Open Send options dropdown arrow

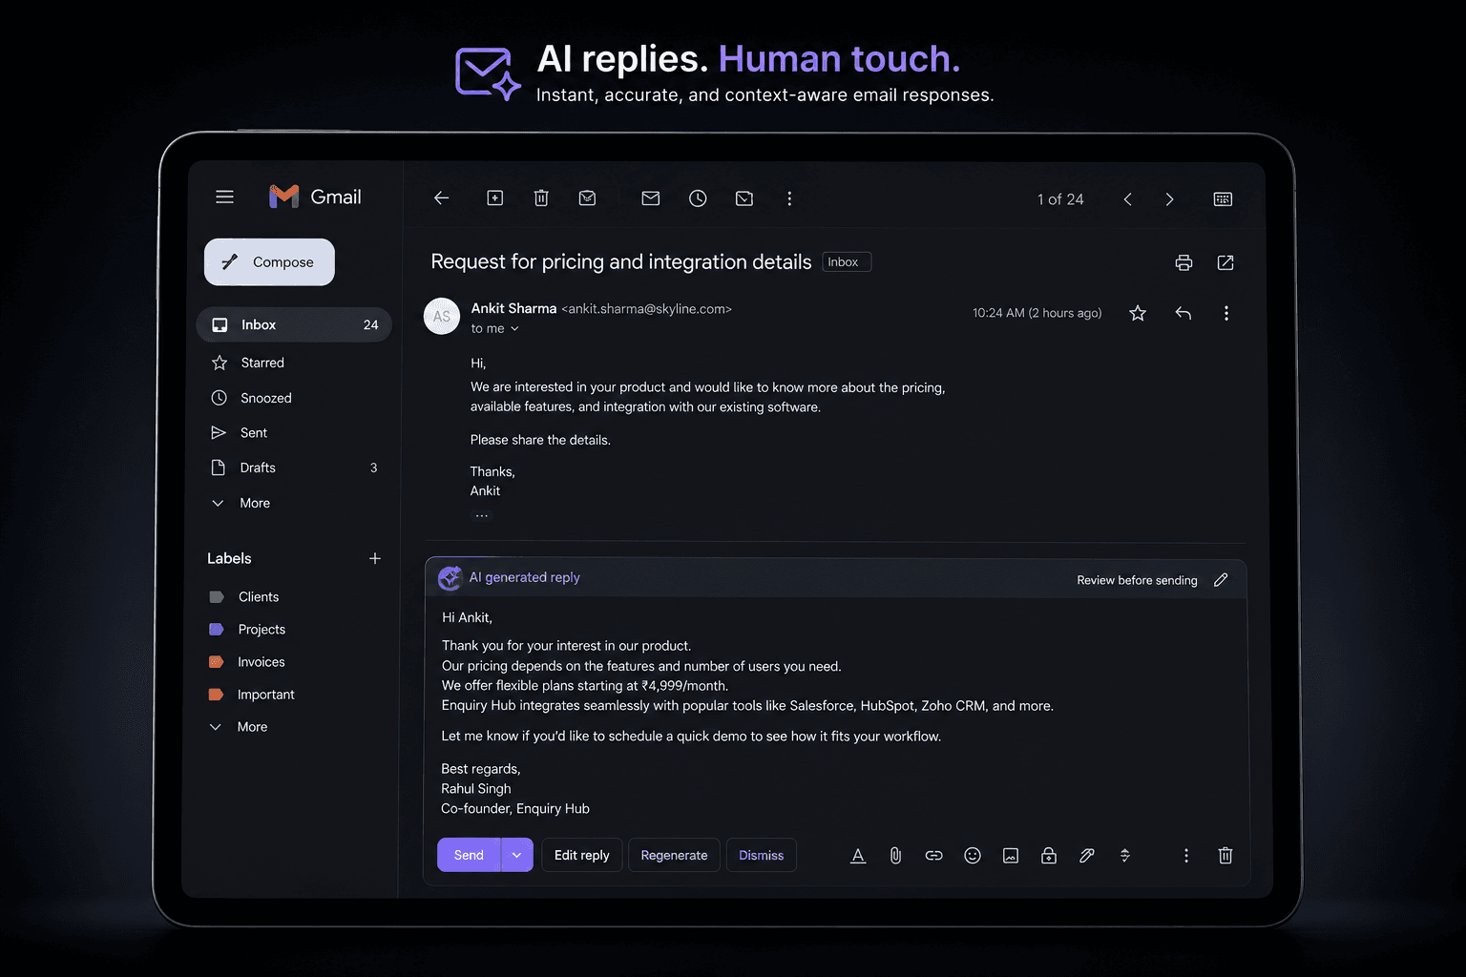click(516, 855)
